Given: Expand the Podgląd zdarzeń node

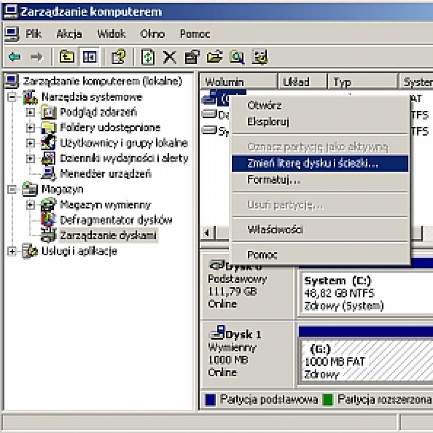Looking at the screenshot, I should click(x=30, y=112).
